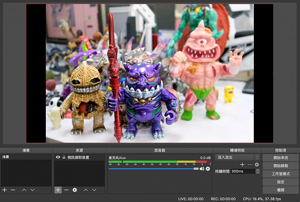Open source properties gear icon
The image size is (300, 202).
tap(75, 190)
